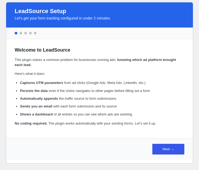The image size is (199, 170).
Task: Select the third step indicator dot
Action: point(26,33)
